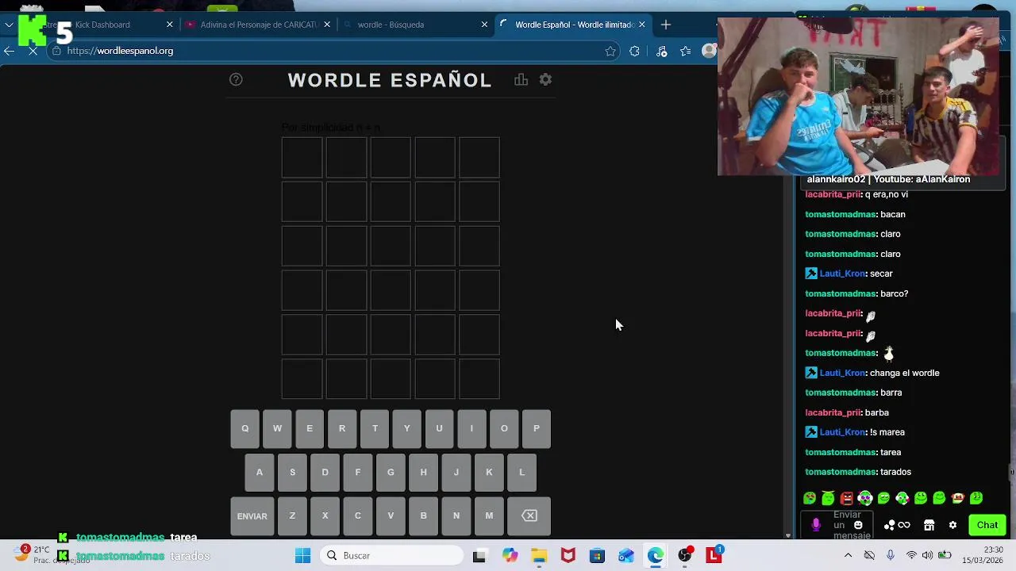Tap the D key on Wordle keyboard

[325, 472]
